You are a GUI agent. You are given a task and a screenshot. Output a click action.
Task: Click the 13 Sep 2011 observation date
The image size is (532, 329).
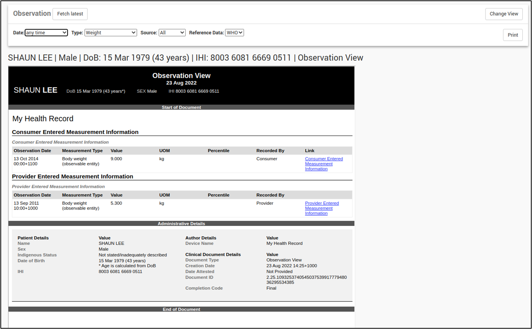tap(26, 206)
